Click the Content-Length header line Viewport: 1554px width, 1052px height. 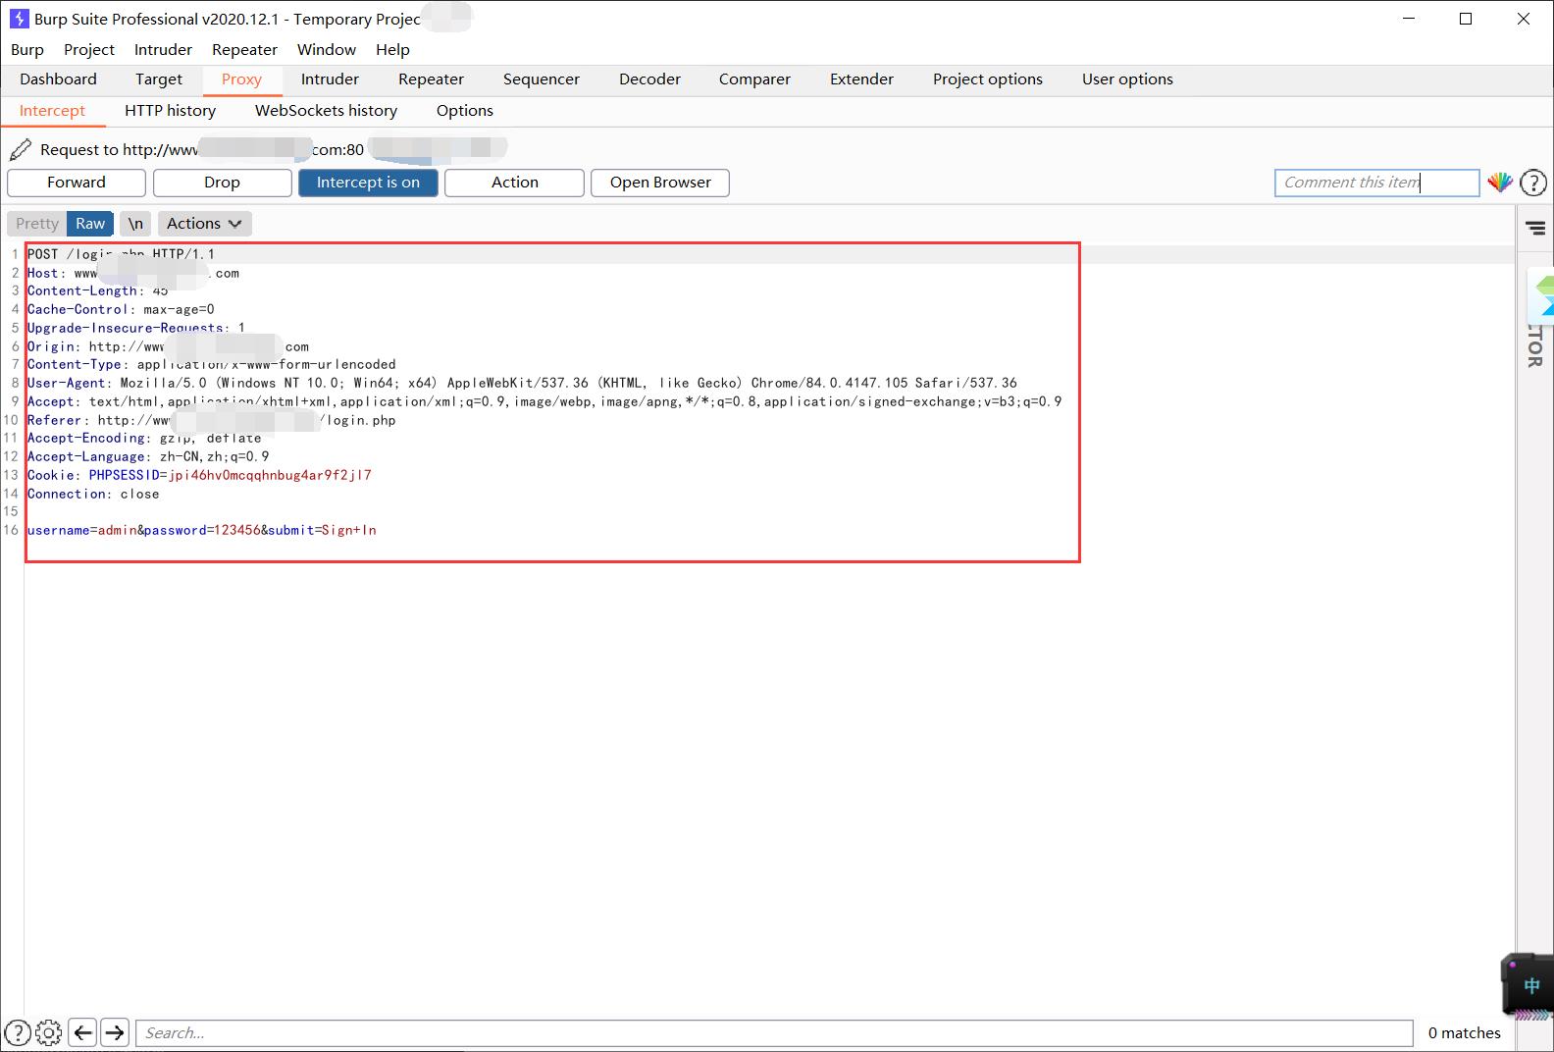[97, 290]
